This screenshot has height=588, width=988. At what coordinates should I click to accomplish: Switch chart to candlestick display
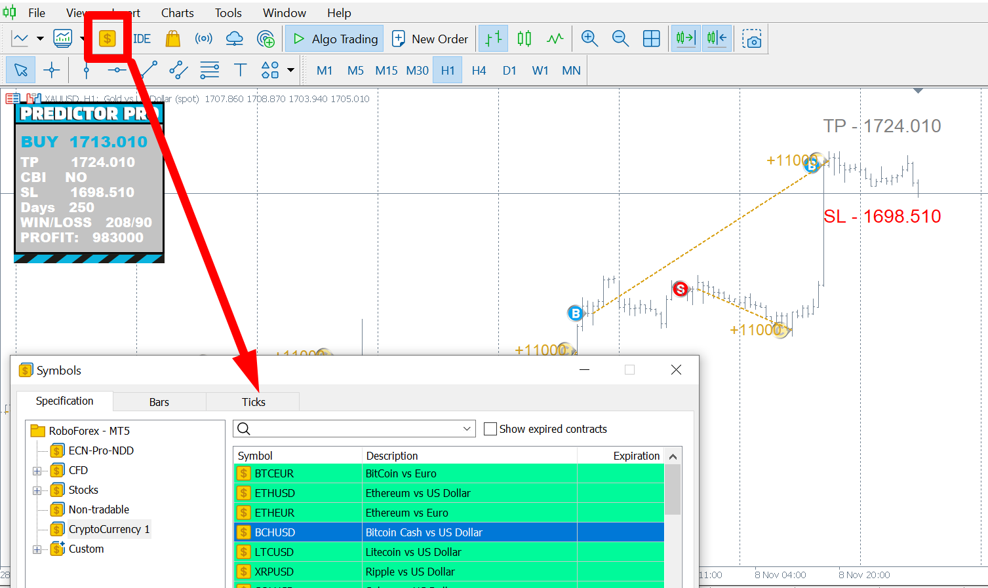(524, 39)
